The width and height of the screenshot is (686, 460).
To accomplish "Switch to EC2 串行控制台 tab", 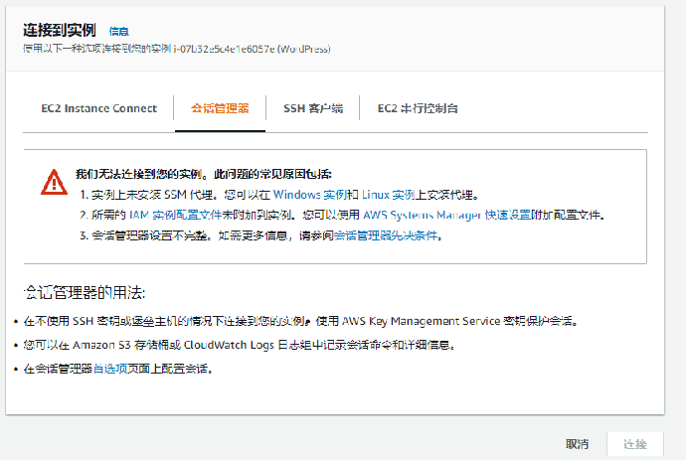I will pos(418,108).
